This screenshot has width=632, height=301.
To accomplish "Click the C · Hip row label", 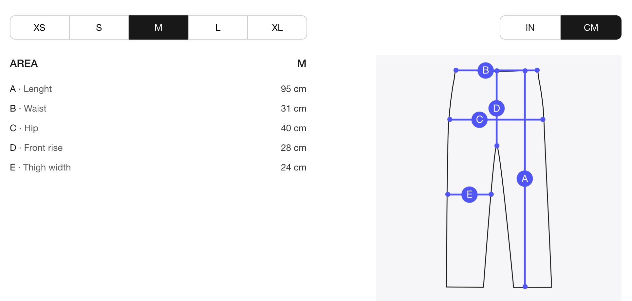I will coord(24,128).
